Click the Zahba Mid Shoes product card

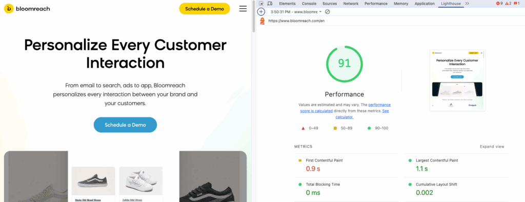(140, 184)
